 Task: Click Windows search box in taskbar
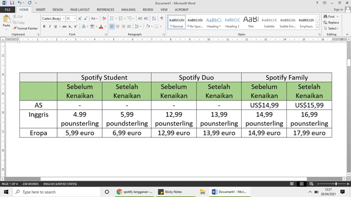click(56, 192)
